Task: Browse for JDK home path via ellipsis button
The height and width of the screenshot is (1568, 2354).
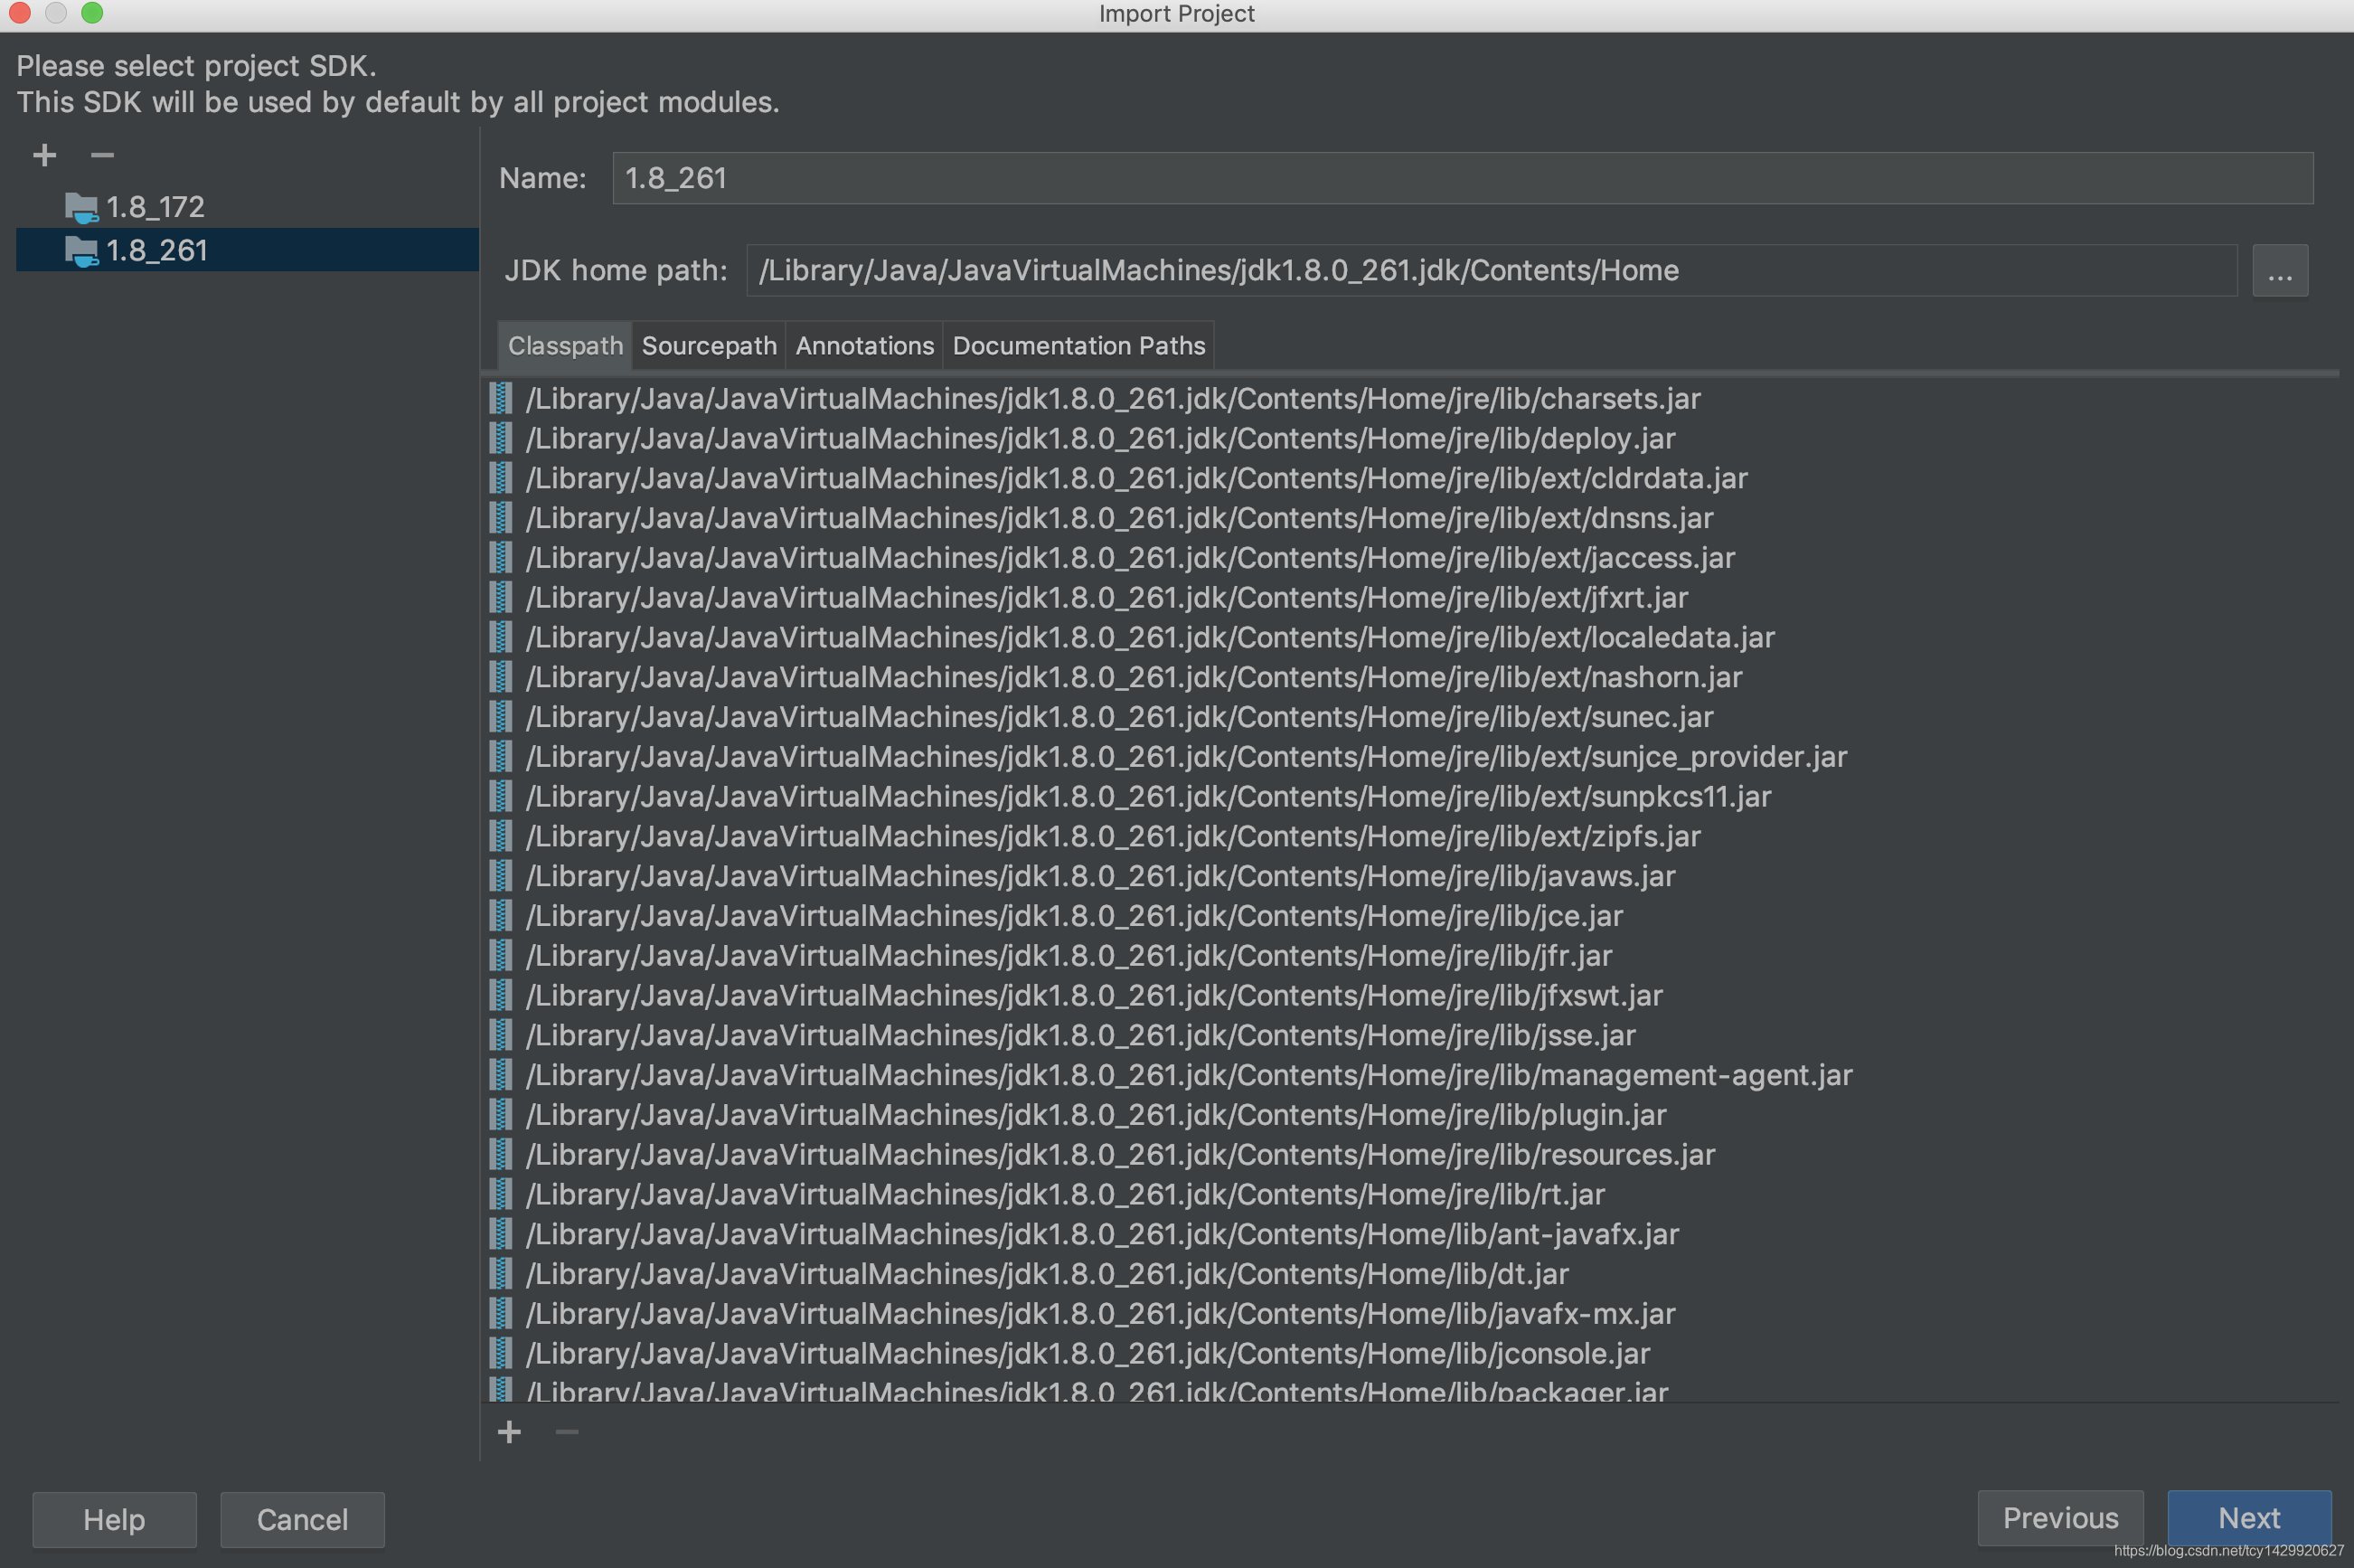Action: [2279, 271]
